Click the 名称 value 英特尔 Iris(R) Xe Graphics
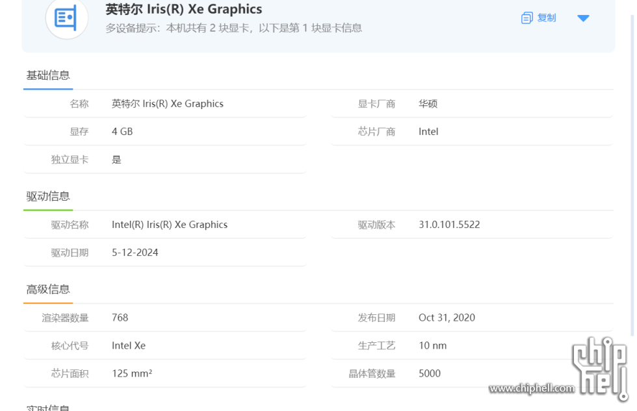The height and width of the screenshot is (411, 637). click(168, 104)
